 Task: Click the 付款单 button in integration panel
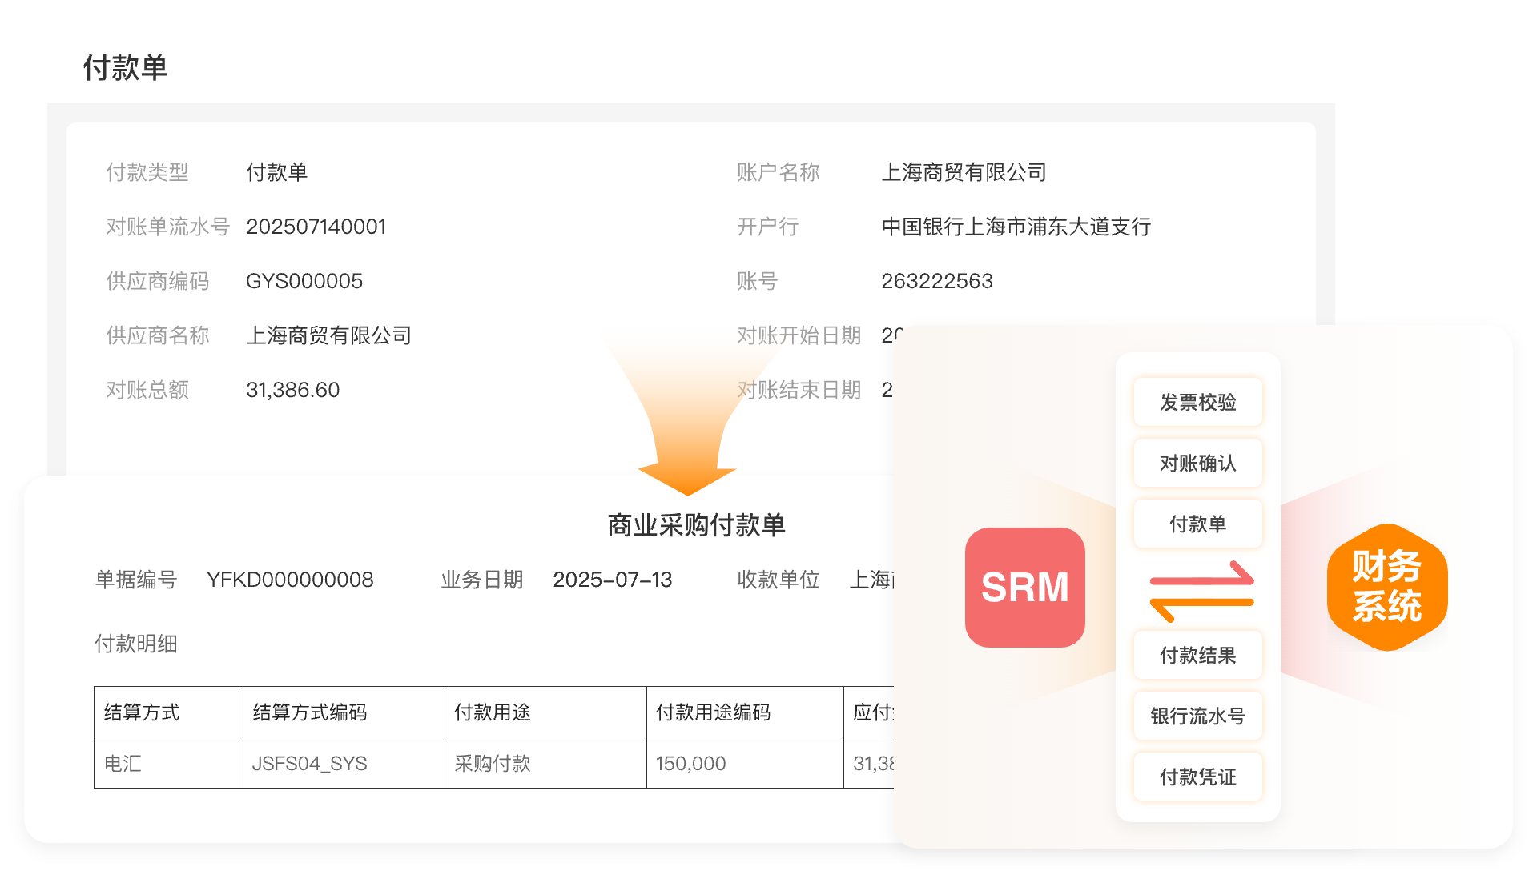tap(1197, 524)
